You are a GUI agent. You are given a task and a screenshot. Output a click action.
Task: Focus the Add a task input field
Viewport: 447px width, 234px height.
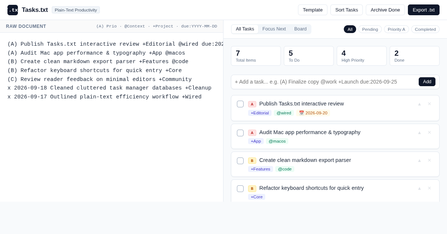325,82
